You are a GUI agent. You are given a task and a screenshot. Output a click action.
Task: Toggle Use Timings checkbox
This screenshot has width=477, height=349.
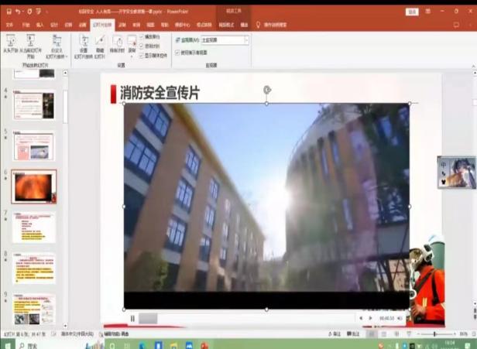tap(142, 46)
